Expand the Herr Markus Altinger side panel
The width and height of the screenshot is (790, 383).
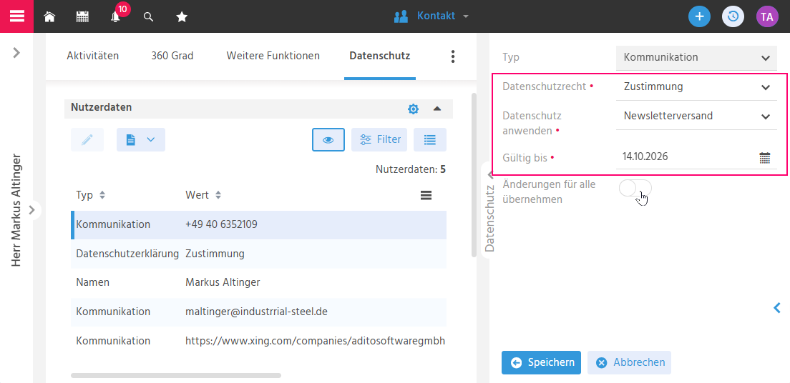[x=31, y=209]
